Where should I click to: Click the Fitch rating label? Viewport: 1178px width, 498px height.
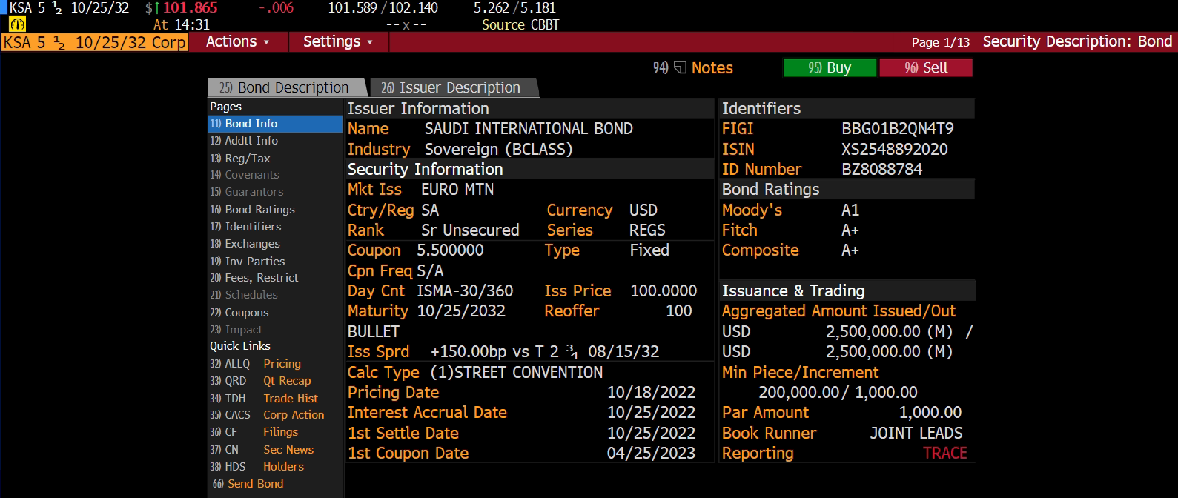coord(740,230)
